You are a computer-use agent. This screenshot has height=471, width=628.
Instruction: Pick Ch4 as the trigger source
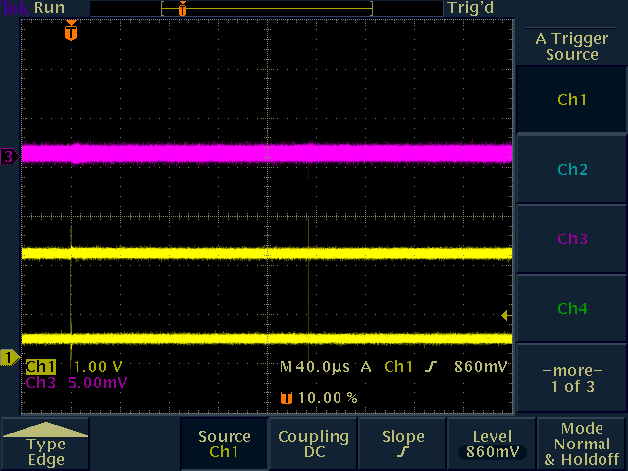click(571, 309)
